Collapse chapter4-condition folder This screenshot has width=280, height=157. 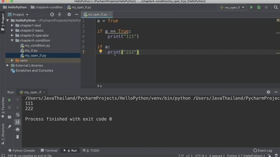(12, 41)
